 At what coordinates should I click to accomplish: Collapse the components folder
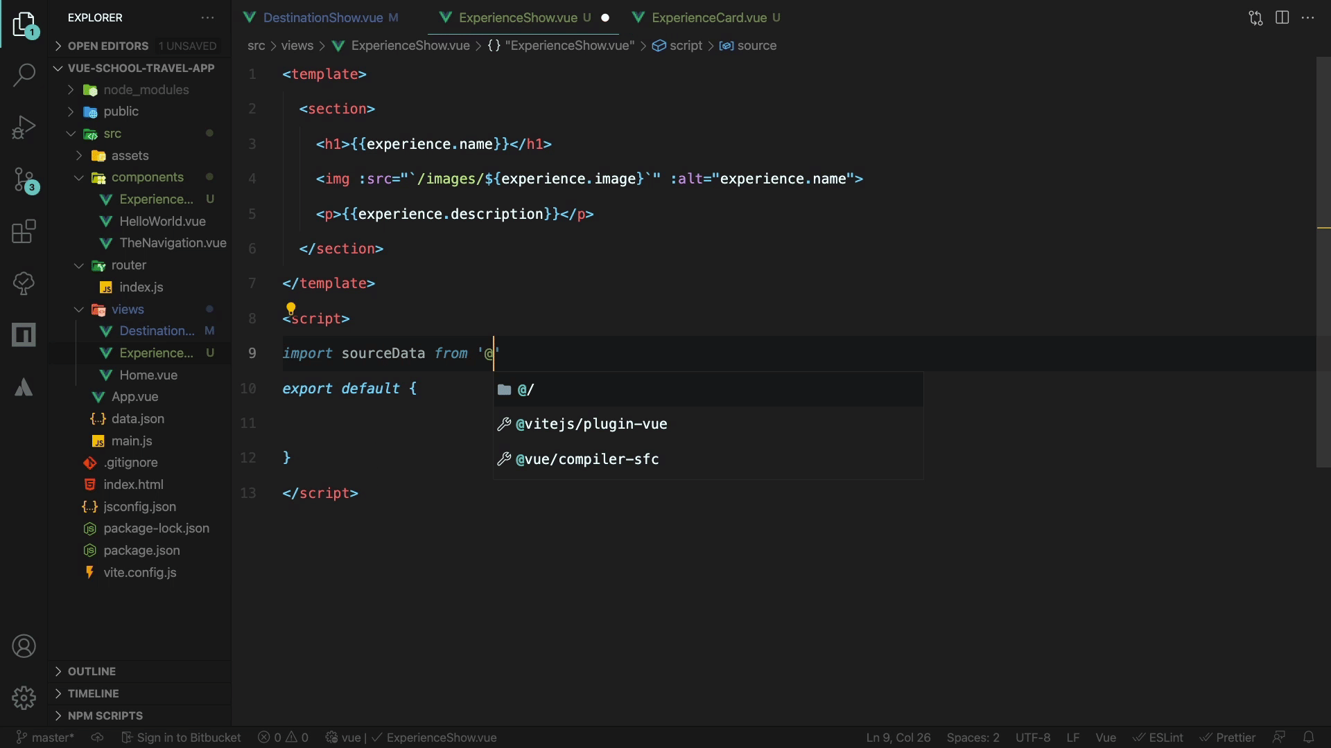click(147, 177)
